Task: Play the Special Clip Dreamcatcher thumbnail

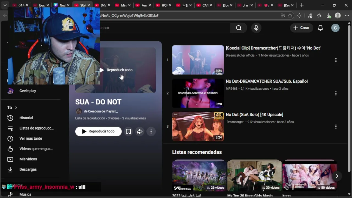Action: (198, 60)
